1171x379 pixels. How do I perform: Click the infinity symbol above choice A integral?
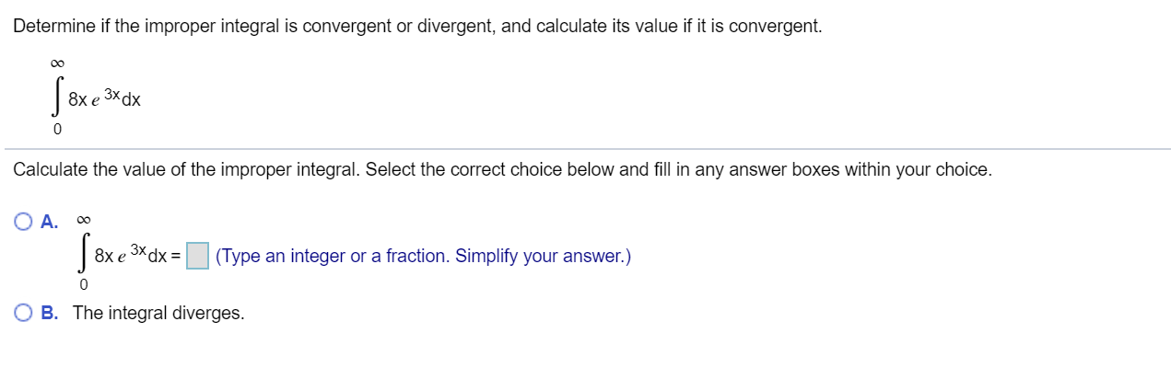tap(85, 220)
